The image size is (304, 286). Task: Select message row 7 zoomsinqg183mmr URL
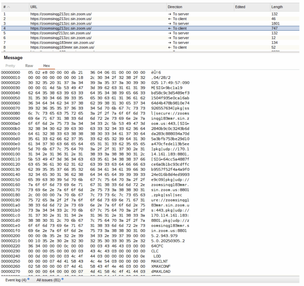tap(62, 42)
